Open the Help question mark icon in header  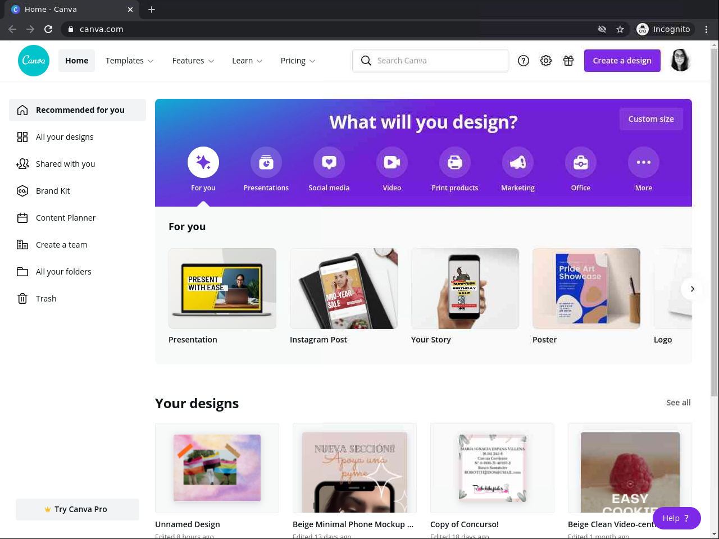point(524,61)
